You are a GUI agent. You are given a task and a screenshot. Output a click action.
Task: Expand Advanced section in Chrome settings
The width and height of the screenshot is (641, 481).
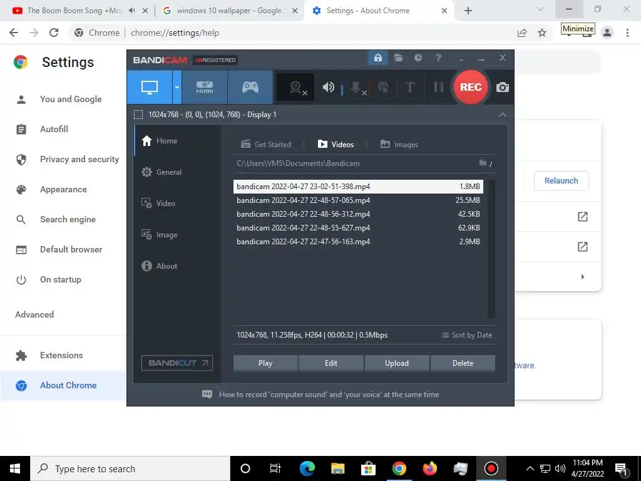(x=34, y=314)
